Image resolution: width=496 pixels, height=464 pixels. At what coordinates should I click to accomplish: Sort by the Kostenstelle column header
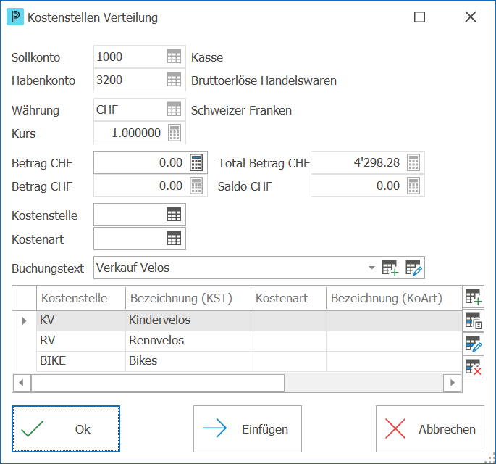pos(81,298)
